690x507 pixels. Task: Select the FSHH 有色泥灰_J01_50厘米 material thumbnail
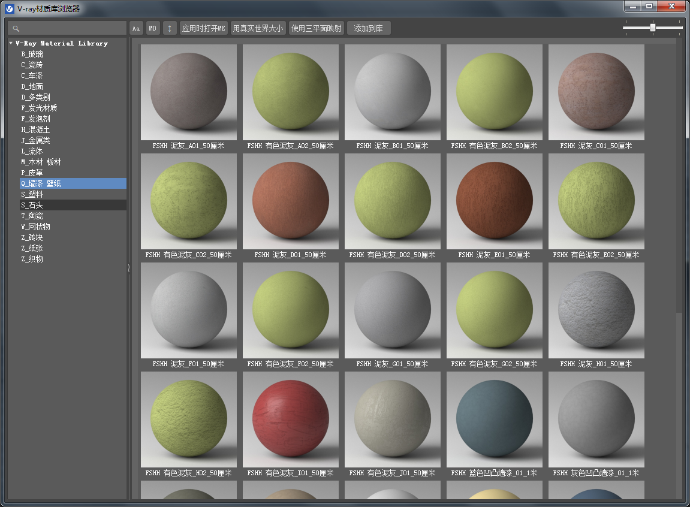(393, 420)
